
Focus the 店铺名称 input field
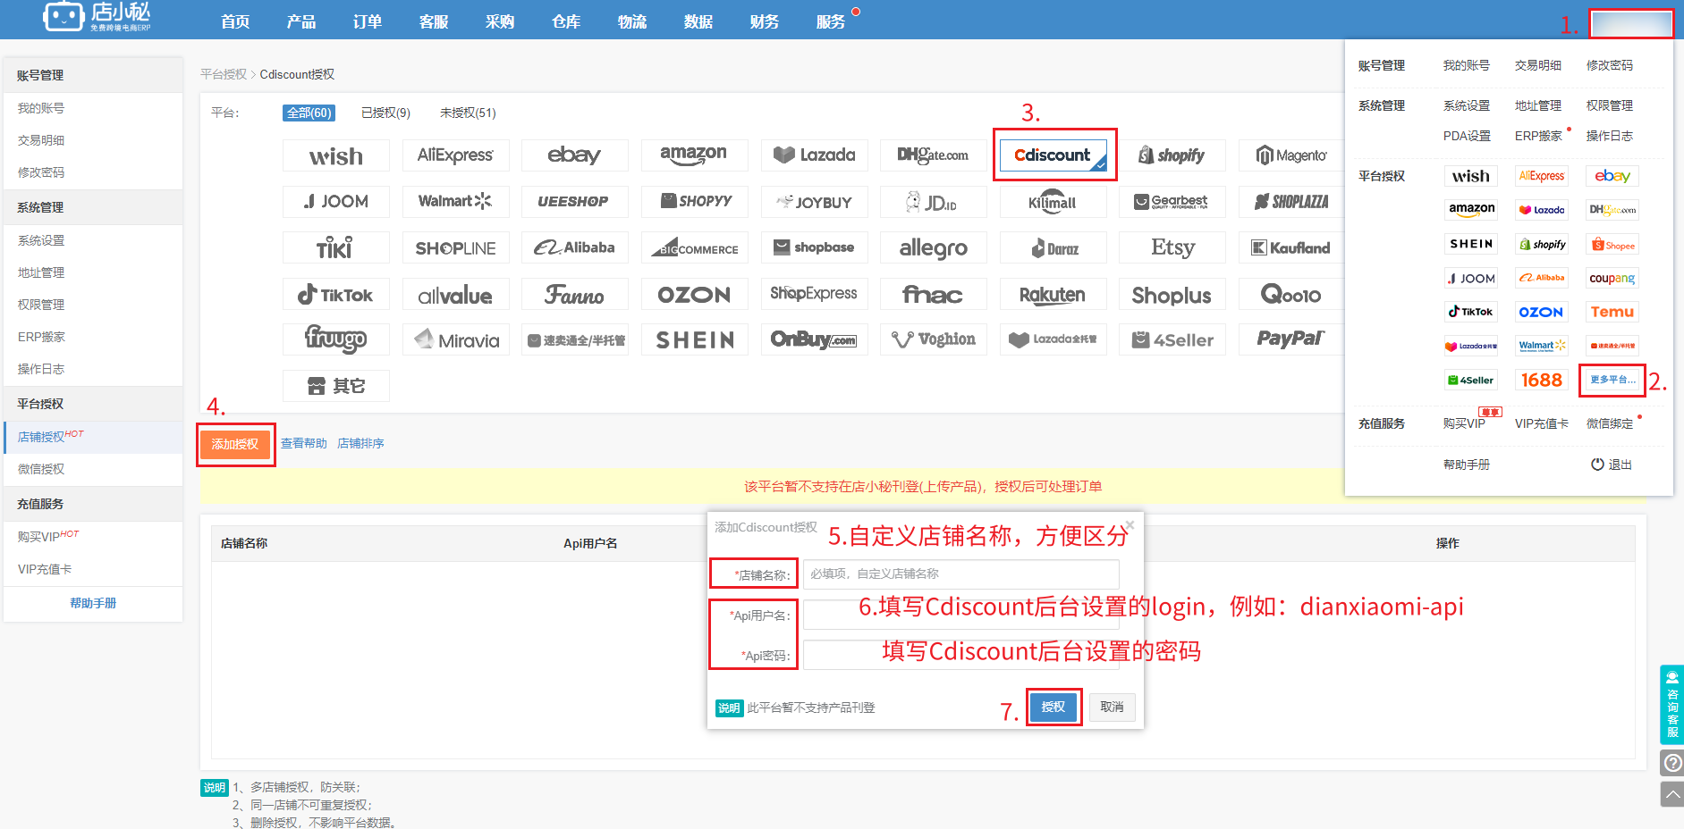[960, 574]
